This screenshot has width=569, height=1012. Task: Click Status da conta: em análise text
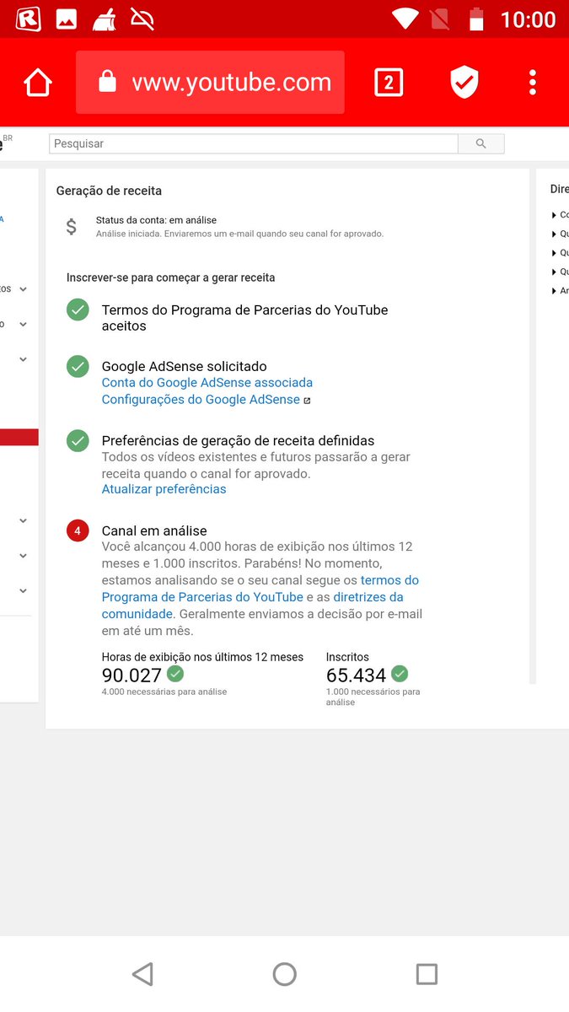156,220
